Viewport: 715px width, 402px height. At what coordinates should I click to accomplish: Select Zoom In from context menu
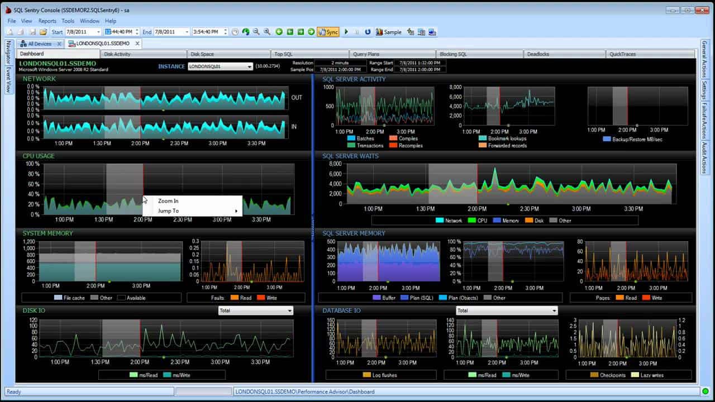pyautogui.click(x=168, y=201)
